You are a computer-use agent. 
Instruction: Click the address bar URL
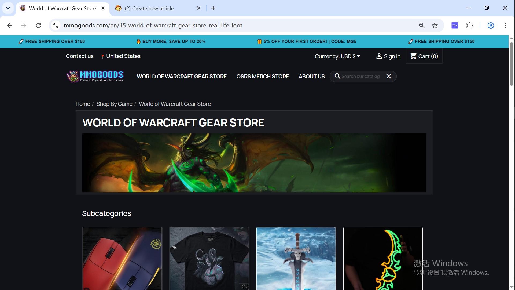[x=153, y=26]
